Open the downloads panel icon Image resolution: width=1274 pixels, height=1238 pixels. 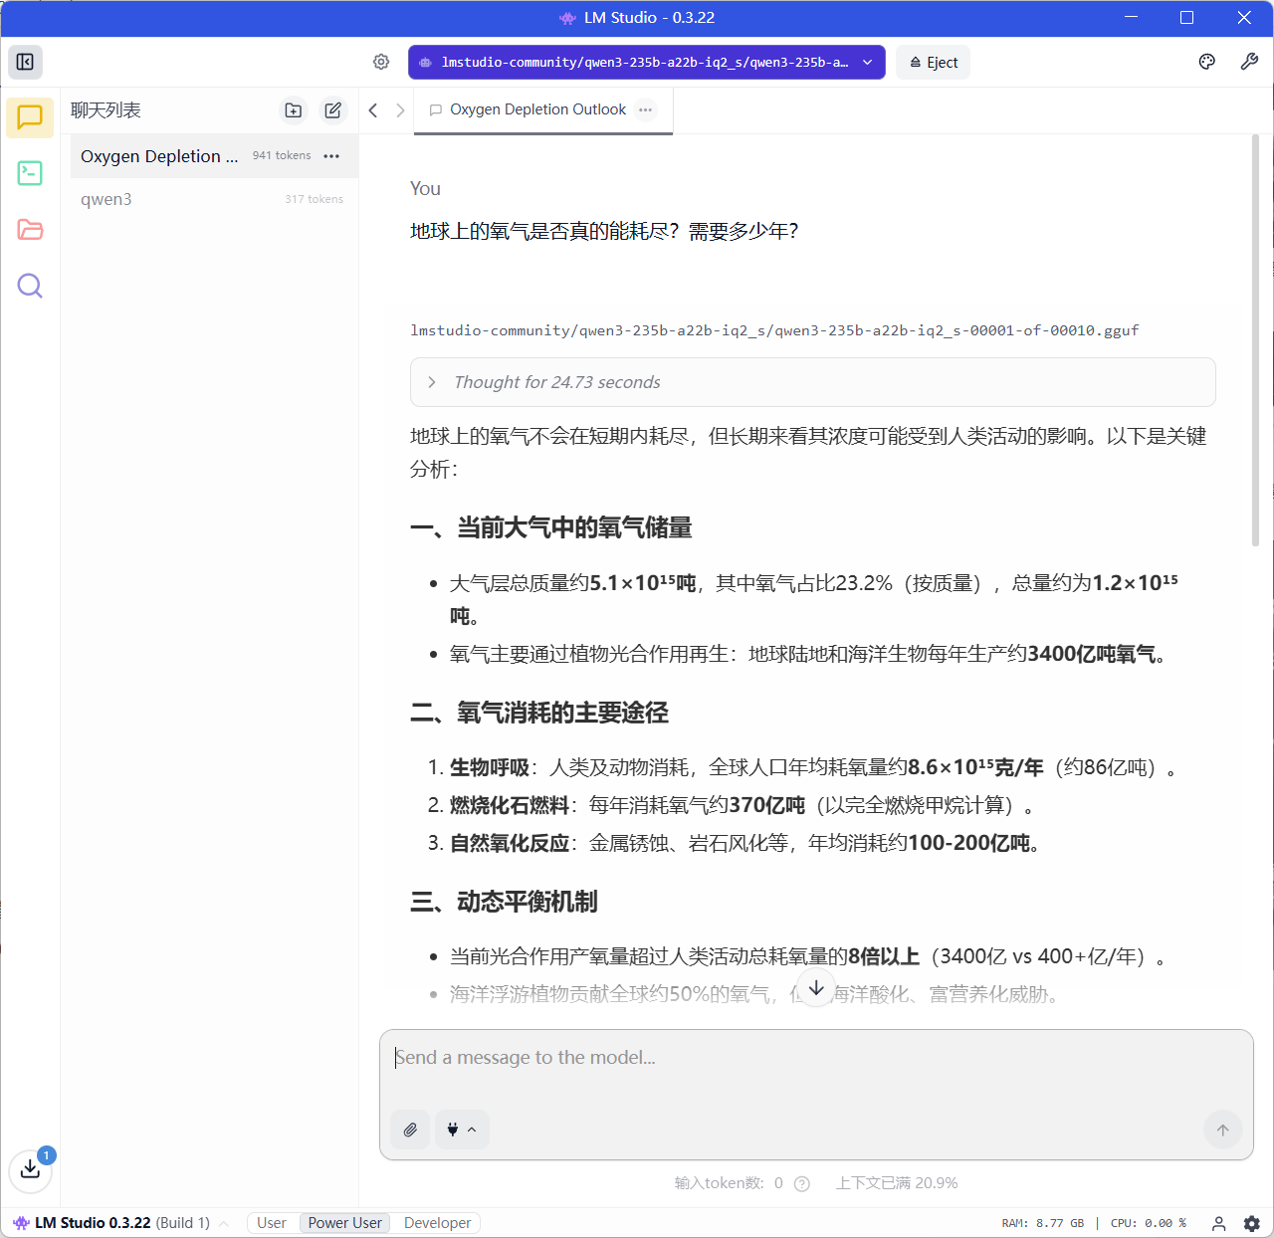point(30,1169)
